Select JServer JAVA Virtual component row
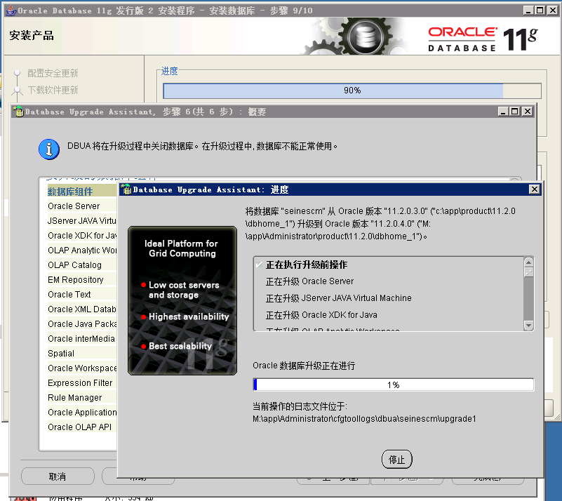 click(x=81, y=221)
